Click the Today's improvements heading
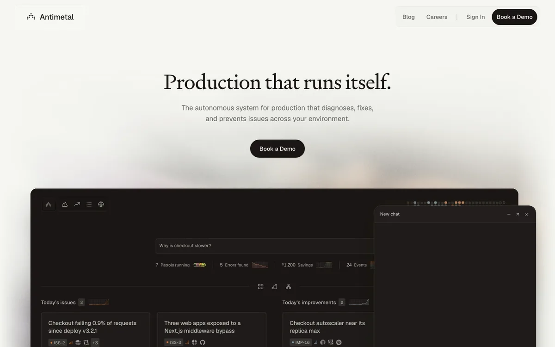This screenshot has height=347, width=555. point(309,303)
